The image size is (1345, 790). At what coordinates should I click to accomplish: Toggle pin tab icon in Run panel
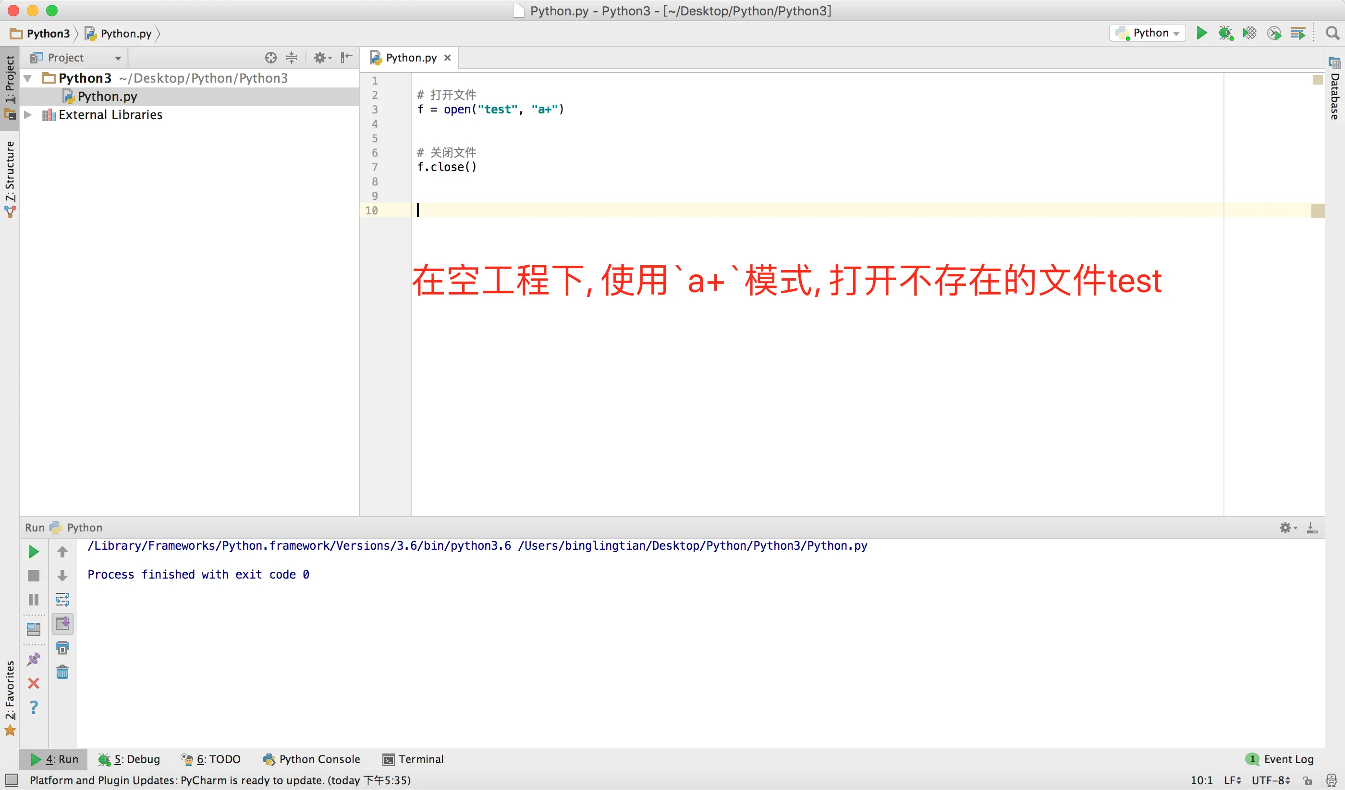click(33, 659)
